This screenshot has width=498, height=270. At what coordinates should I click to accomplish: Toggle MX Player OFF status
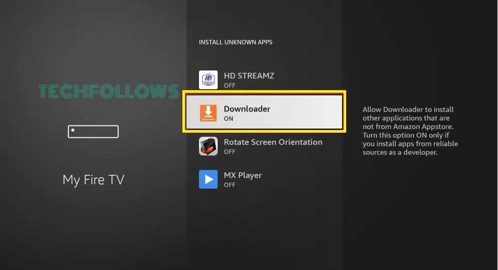click(x=230, y=185)
